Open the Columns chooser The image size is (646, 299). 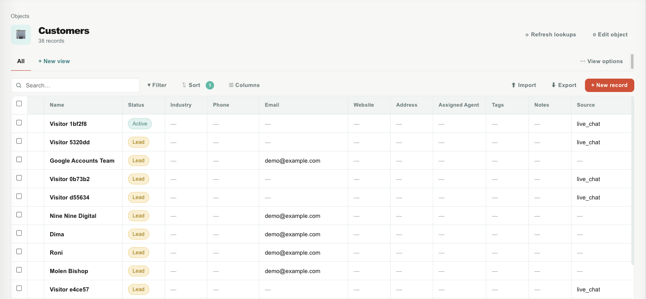[245, 85]
